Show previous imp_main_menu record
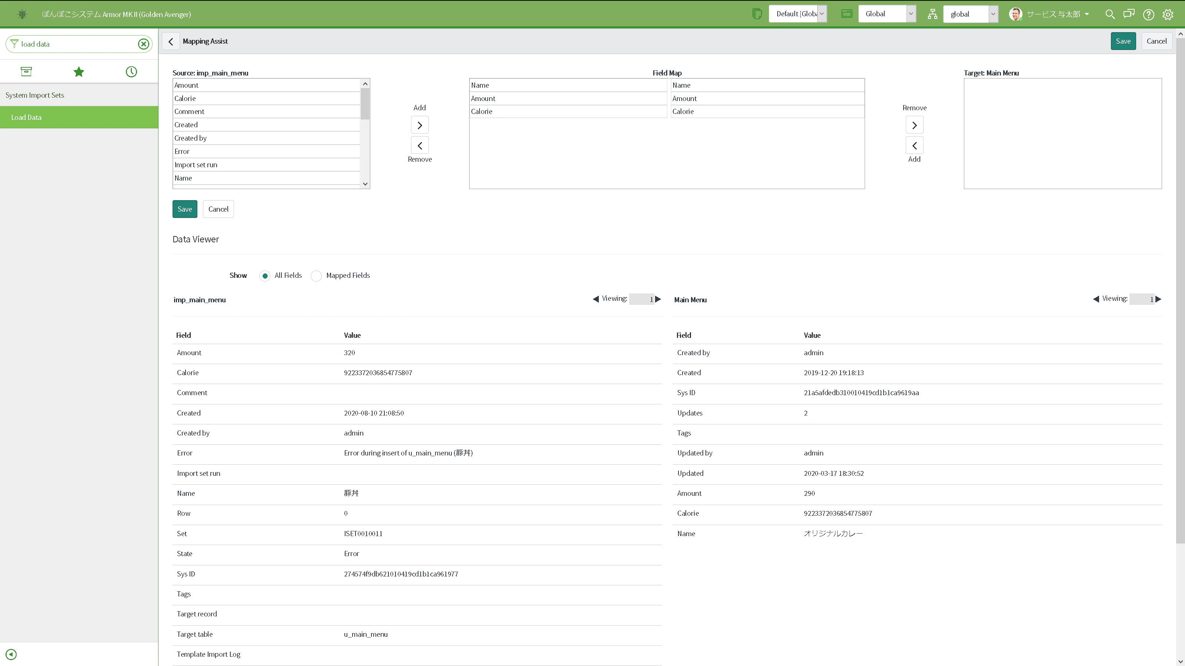 tap(596, 299)
